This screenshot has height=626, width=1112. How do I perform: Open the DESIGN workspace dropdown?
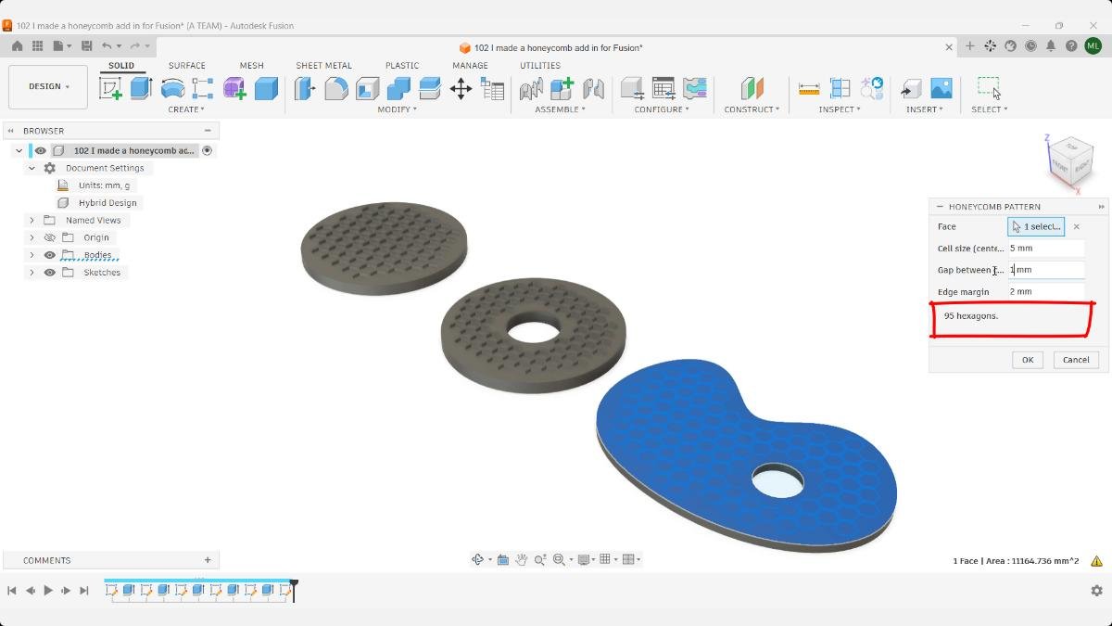click(x=48, y=86)
